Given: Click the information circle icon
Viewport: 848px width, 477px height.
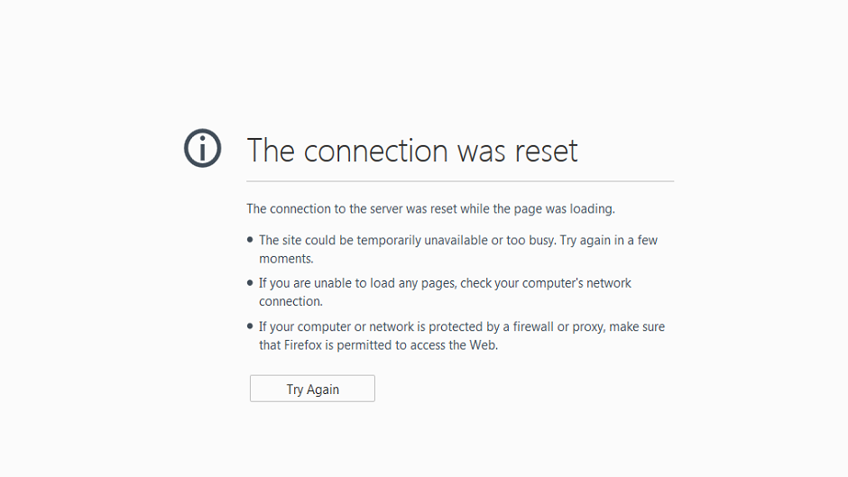Looking at the screenshot, I should click(x=202, y=148).
